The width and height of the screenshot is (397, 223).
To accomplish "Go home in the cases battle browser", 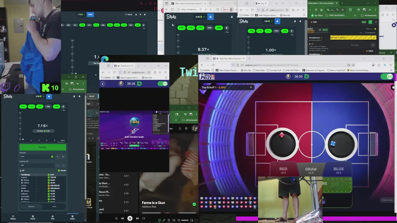I will [x=321, y=10].
